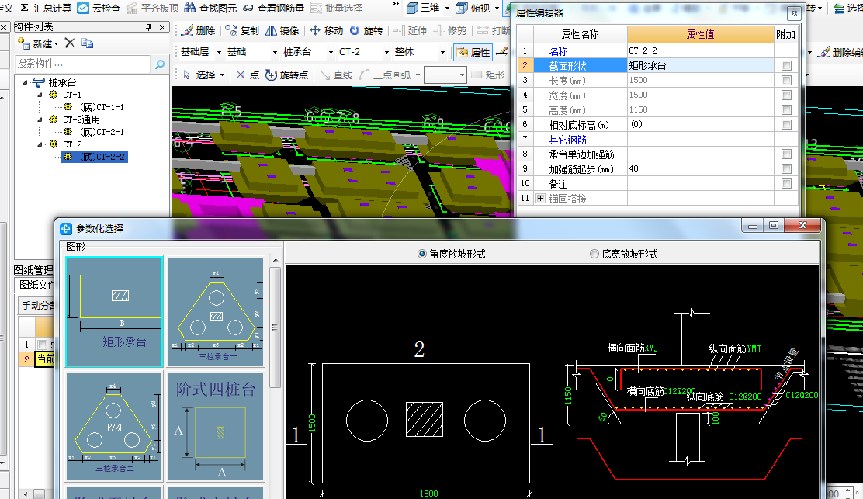Select the 直线 line drawing tool

336,75
